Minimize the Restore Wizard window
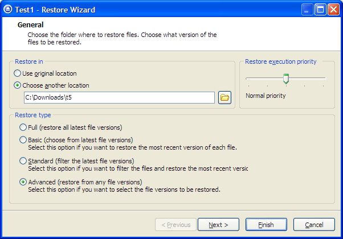Image resolution: width=343 pixels, height=239 pixels. tap(307, 10)
